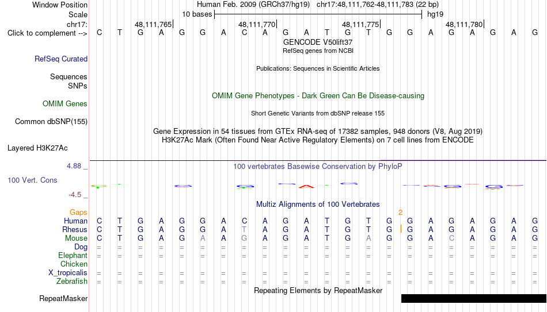Click the RepeatMasker track label
Viewport: 547px width, 312px height.
[x=63, y=298]
